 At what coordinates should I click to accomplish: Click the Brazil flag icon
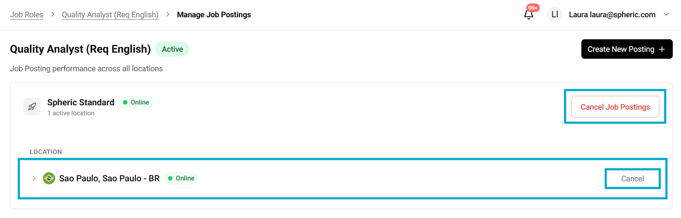click(49, 178)
